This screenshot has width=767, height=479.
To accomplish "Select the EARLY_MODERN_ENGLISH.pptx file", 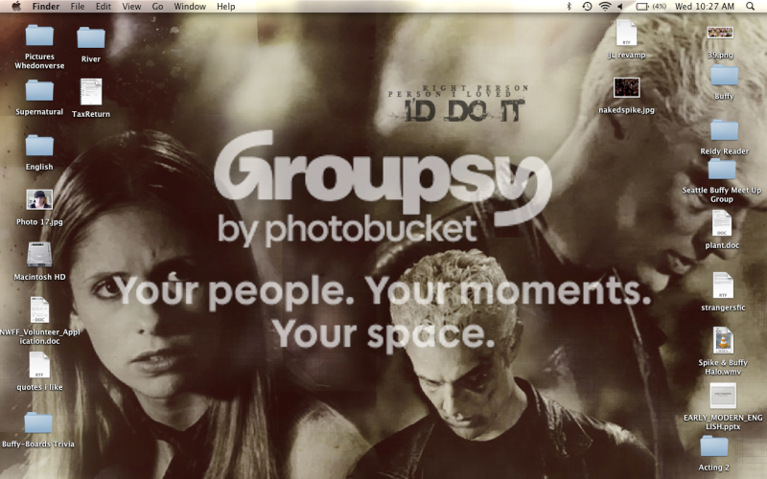I will [x=723, y=396].
